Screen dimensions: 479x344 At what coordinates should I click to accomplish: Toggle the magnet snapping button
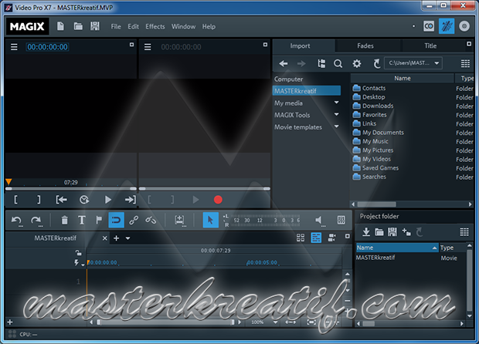pos(116,220)
